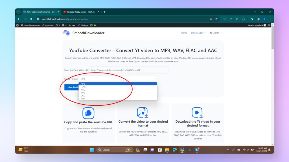Open the updates counter showing 3

tap(58, 25)
